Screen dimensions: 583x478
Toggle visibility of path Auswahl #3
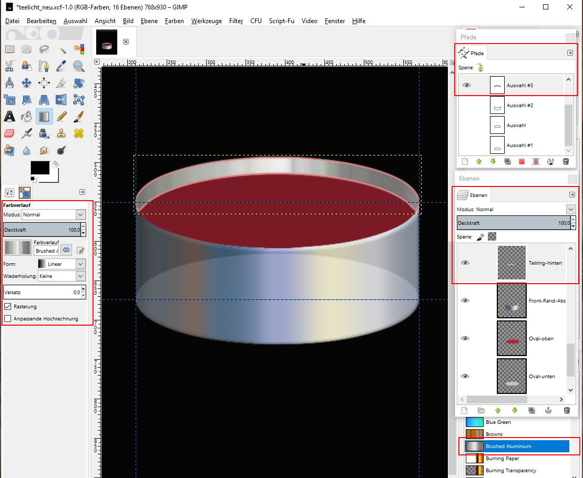pos(466,85)
